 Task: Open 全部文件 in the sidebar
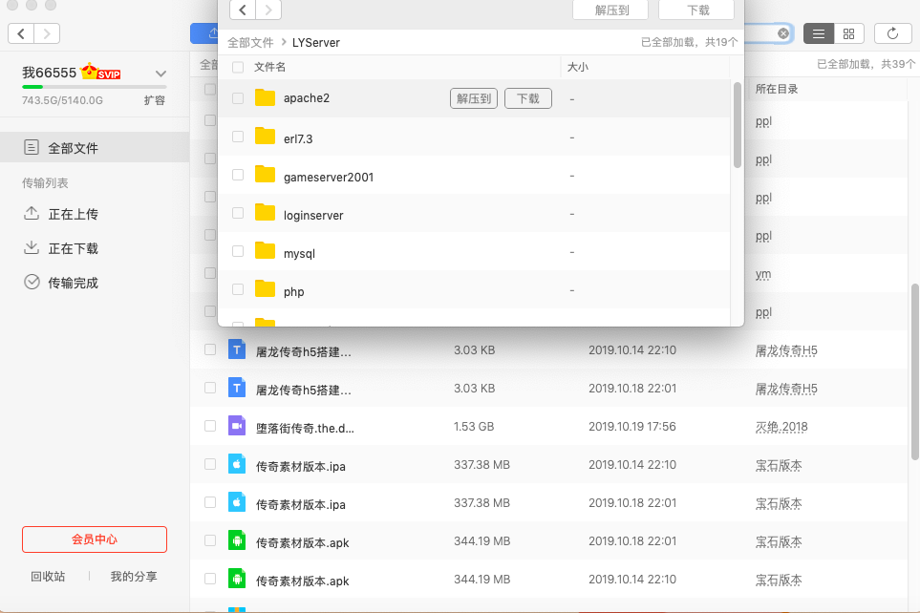pyautogui.click(x=74, y=148)
